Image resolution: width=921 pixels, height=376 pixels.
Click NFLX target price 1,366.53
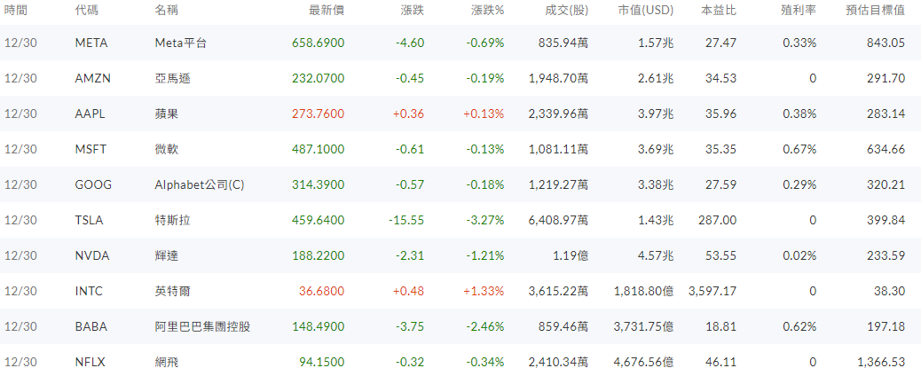pyautogui.click(x=881, y=362)
